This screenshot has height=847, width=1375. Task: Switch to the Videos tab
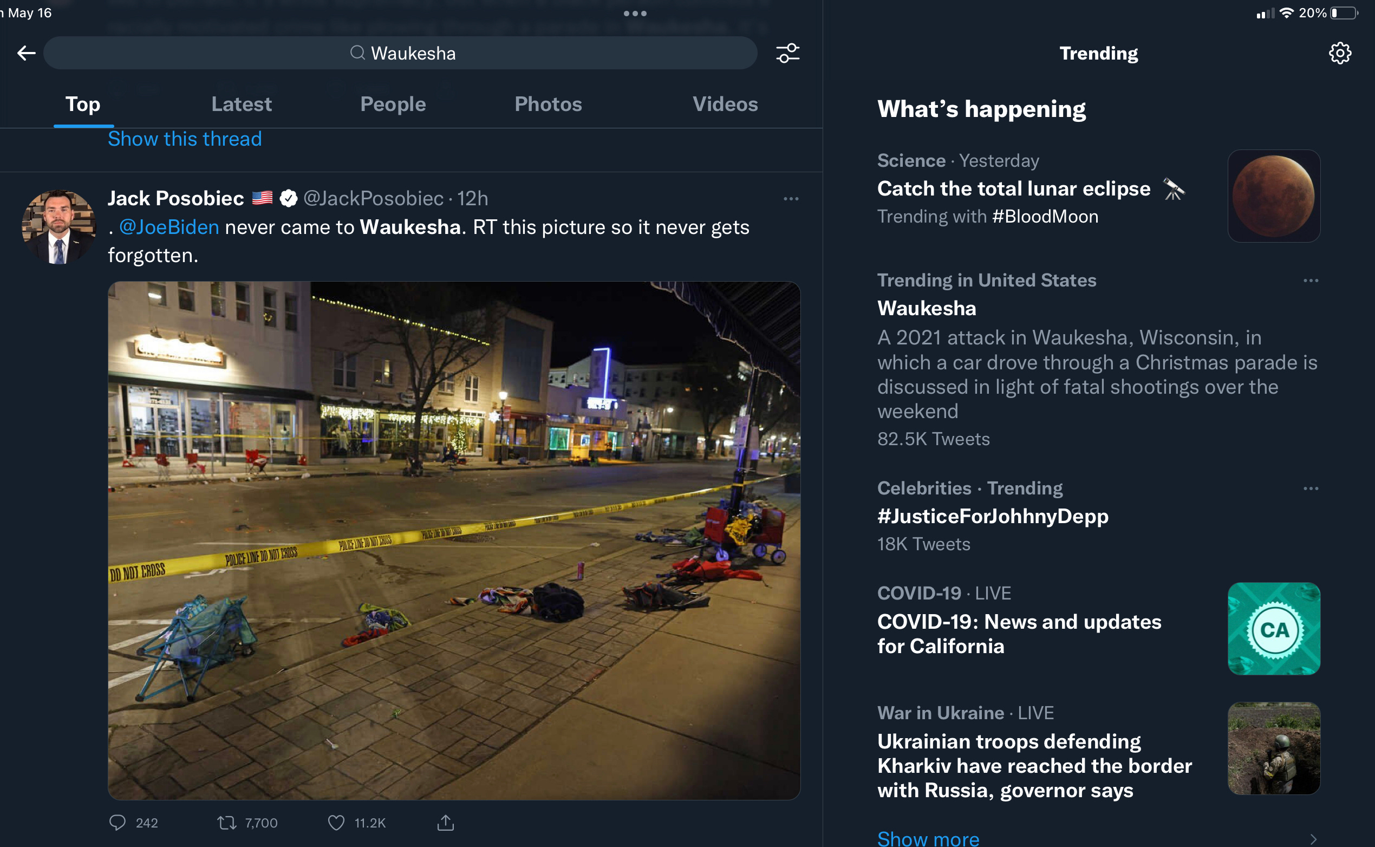point(725,104)
